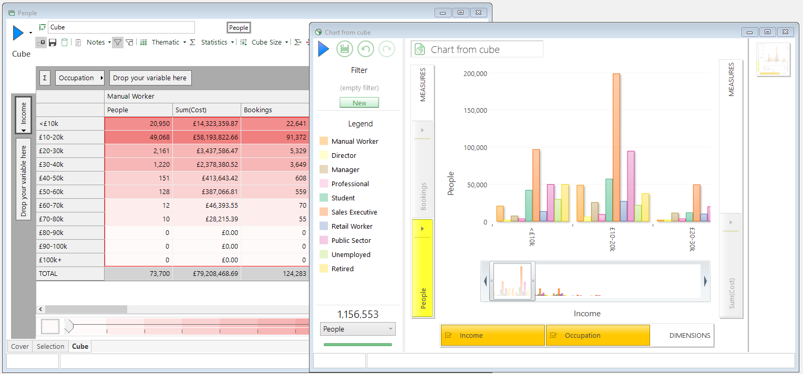Switch to the Selection tab
This screenshot has width=803, height=374.
coord(50,346)
